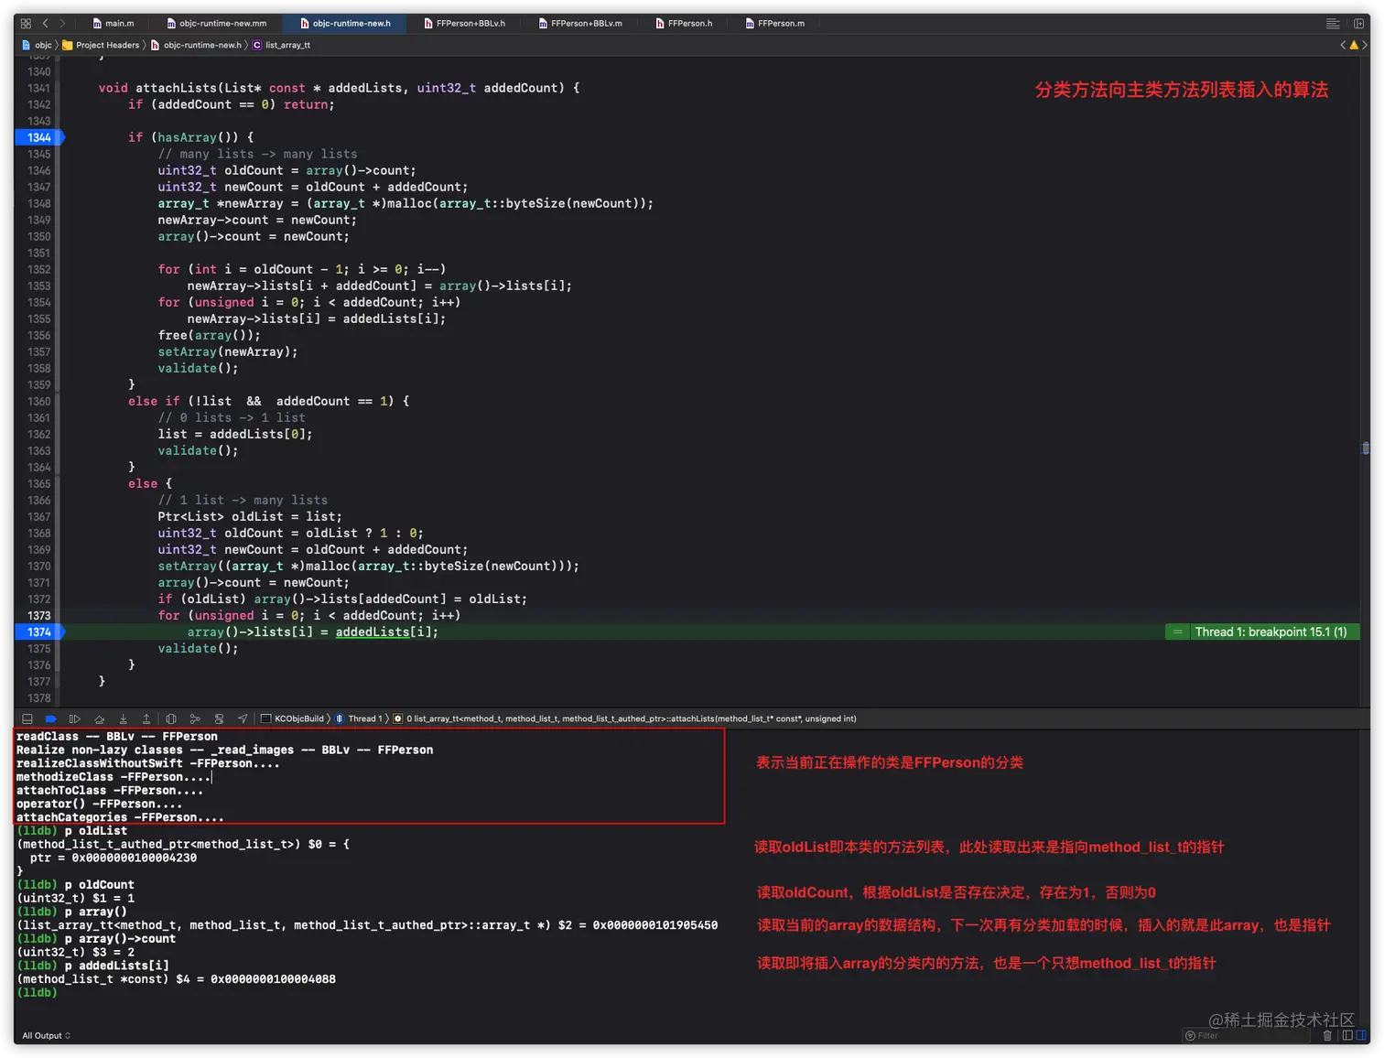Viewport: 1384px width, 1058px height.
Task: Click the Thread 1: breakpoint 15.1 annotation
Action: (x=1272, y=632)
